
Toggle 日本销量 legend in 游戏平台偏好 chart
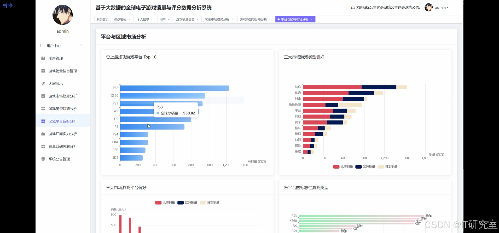(209, 203)
